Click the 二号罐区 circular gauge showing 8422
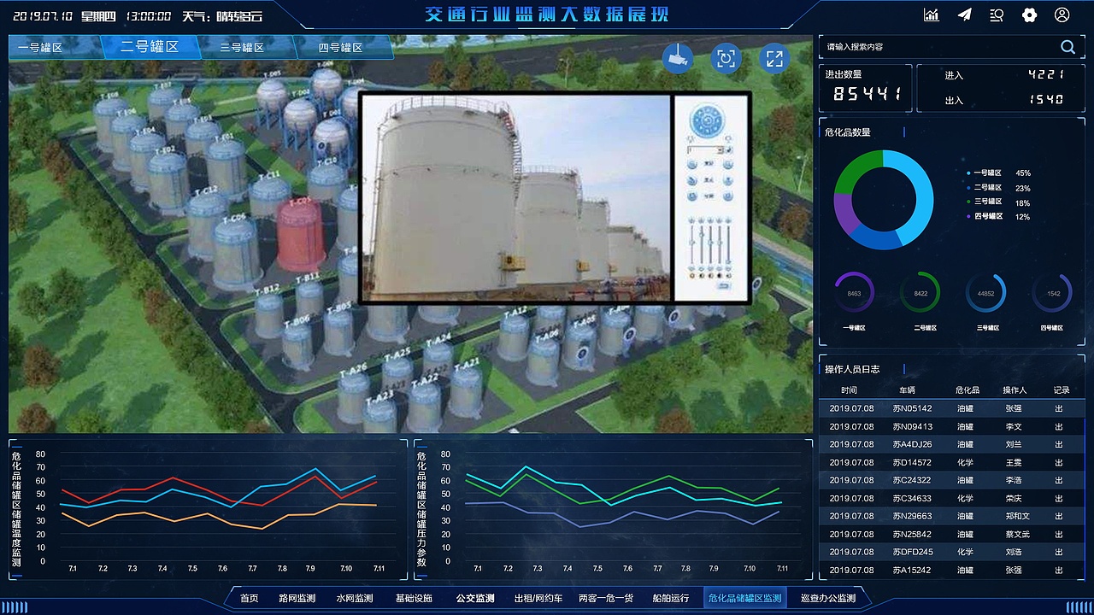The height and width of the screenshot is (615, 1094). pos(920,293)
